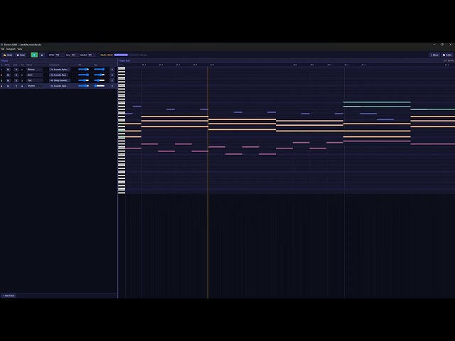Open the Editor button in toolbar

447,55
